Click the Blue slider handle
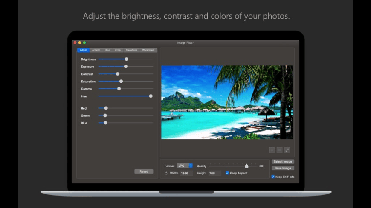Image resolution: width=371 pixels, height=208 pixels. [x=105, y=123]
